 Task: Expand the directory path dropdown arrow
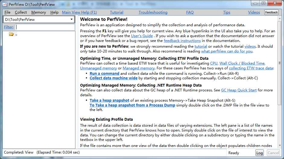71,19
